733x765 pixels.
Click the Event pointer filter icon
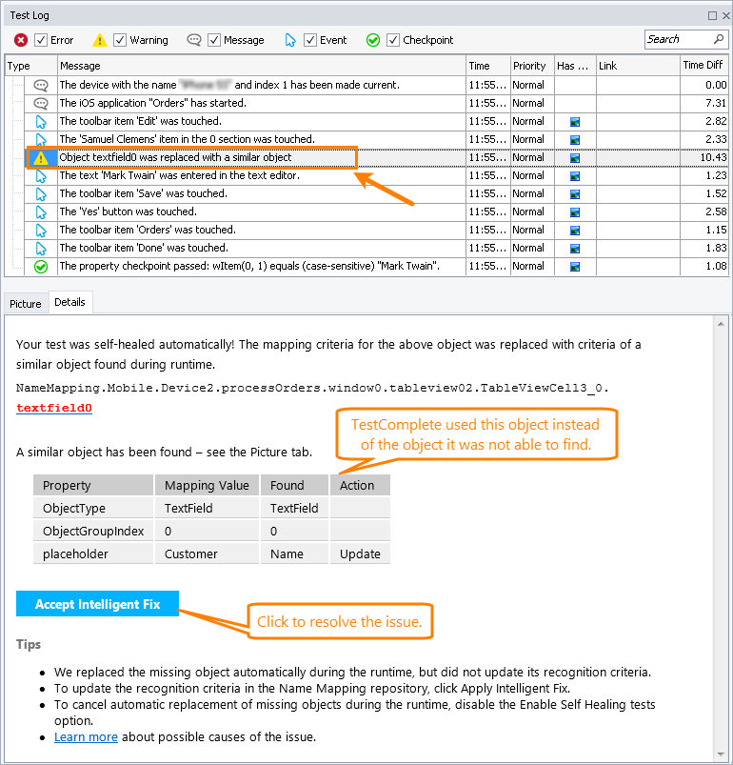pyautogui.click(x=290, y=40)
